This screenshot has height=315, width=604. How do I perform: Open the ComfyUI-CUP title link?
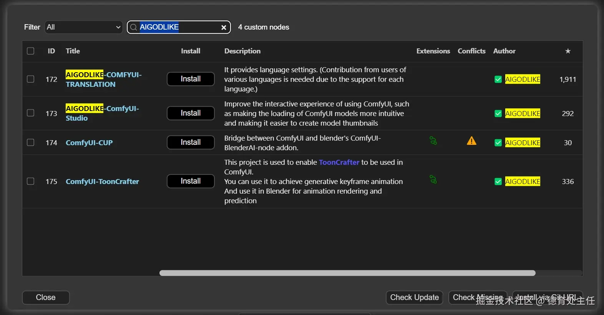click(x=89, y=143)
